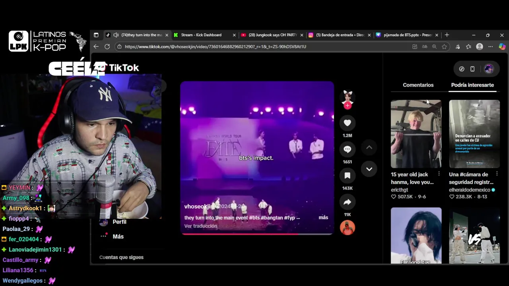Viewport: 509px width, 286px height.
Task: Add page to favorites with star icon
Action: click(444, 46)
